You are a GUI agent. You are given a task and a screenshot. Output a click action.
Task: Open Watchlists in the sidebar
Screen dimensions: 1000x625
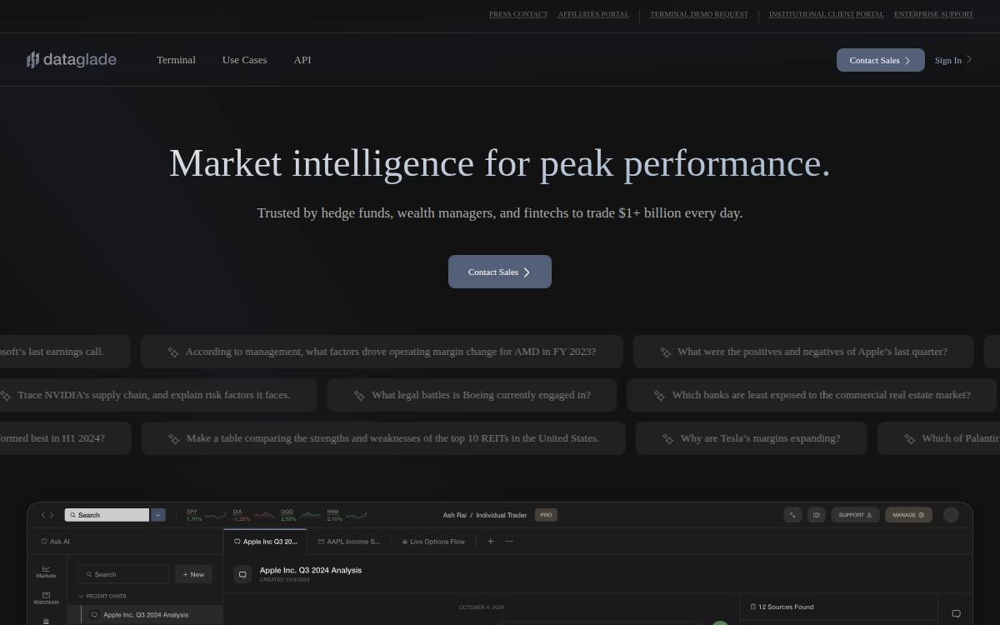coord(46,597)
